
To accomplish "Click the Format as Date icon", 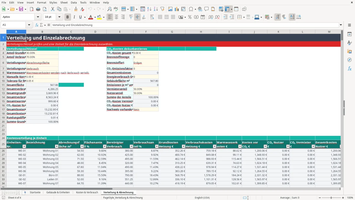I will [x=203, y=17].
